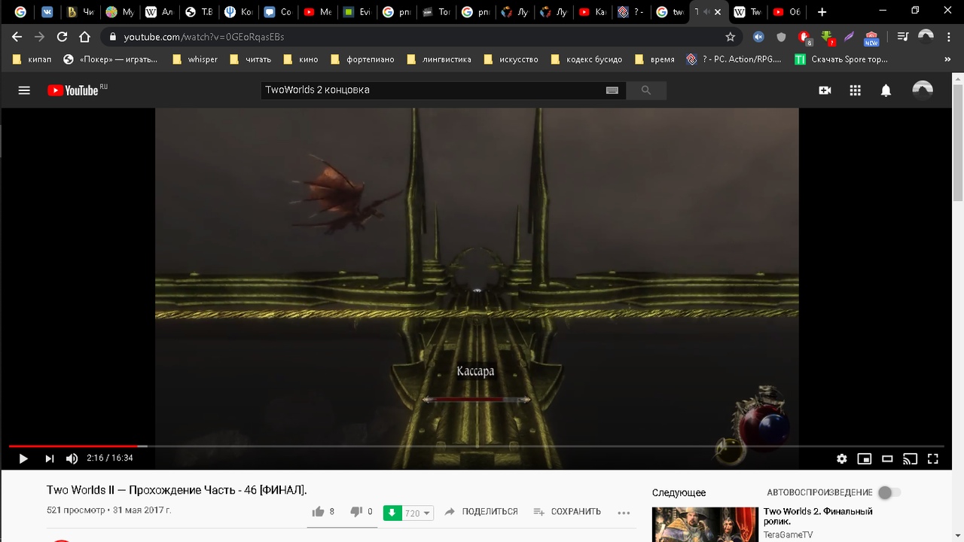Download video with green arrow button
The height and width of the screenshot is (542, 964).
pyautogui.click(x=392, y=513)
